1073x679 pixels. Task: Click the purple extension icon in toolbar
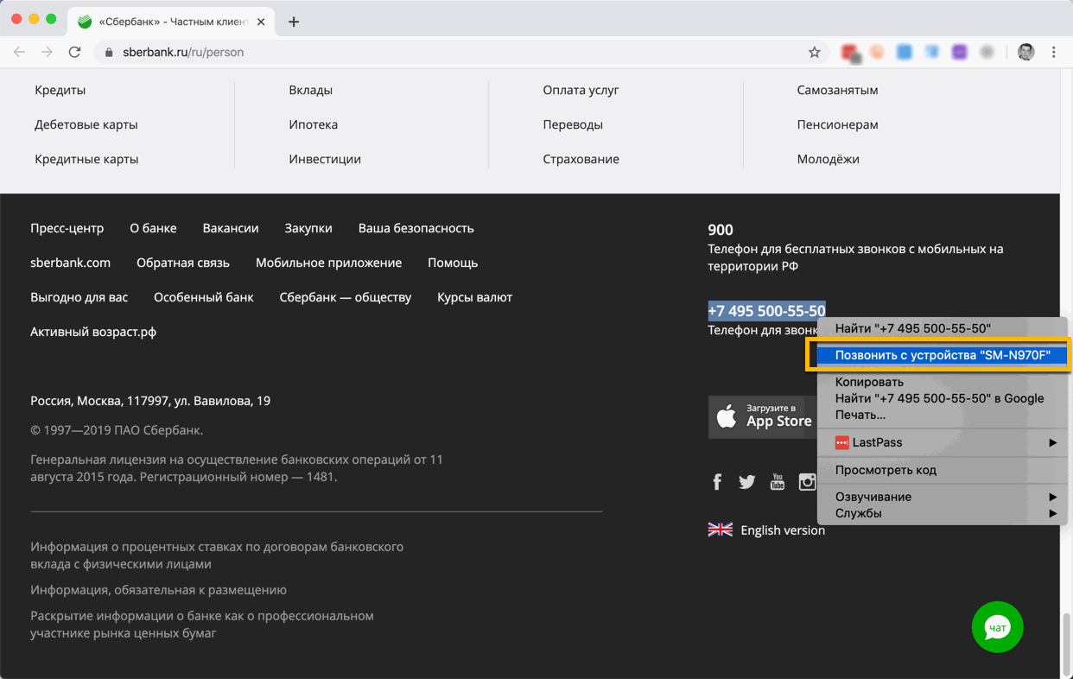pos(959,52)
